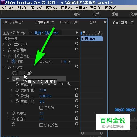The height and width of the screenshot is (137, 137).
Task: Collapse the 马赛克 effect
Action: 4,67
